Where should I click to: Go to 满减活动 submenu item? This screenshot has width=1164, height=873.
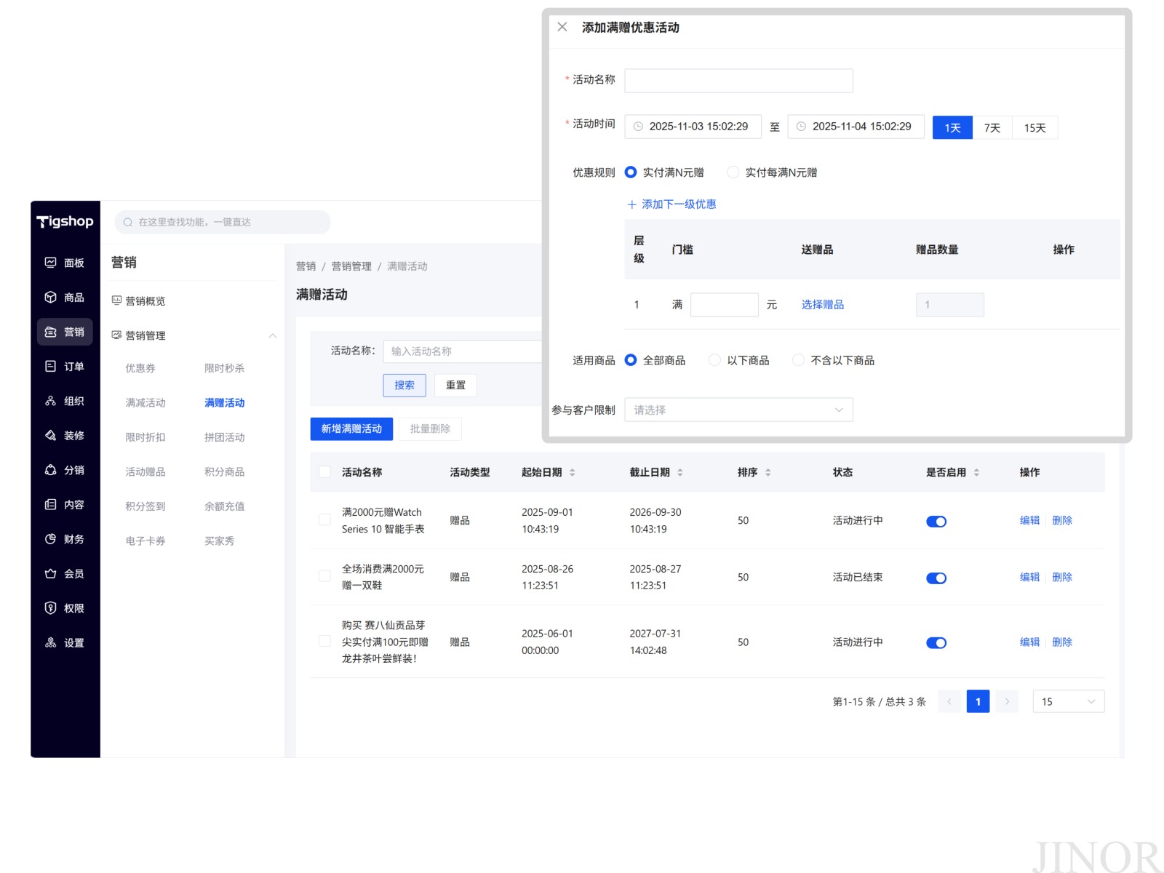(x=145, y=402)
